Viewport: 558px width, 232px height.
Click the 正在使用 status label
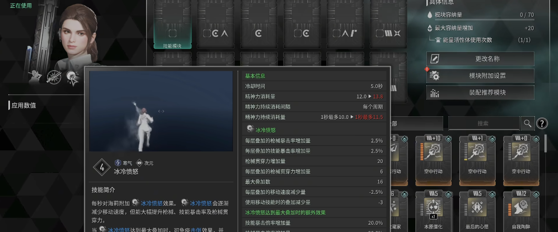click(x=21, y=5)
